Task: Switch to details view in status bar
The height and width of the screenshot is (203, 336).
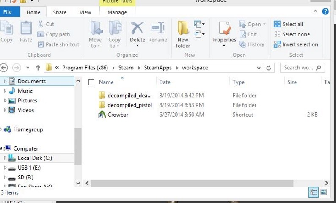Action: coord(314,192)
